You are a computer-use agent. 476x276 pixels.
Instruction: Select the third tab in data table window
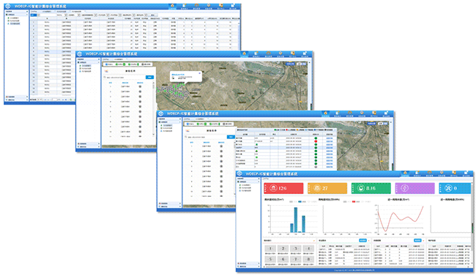[62, 12]
